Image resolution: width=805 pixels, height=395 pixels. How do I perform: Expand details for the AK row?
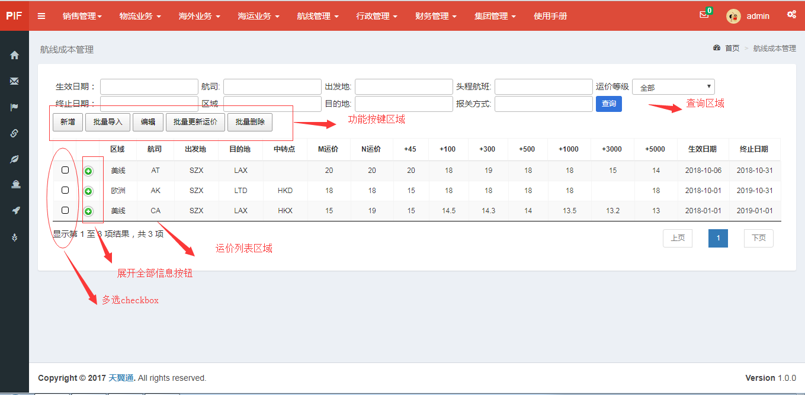click(88, 191)
